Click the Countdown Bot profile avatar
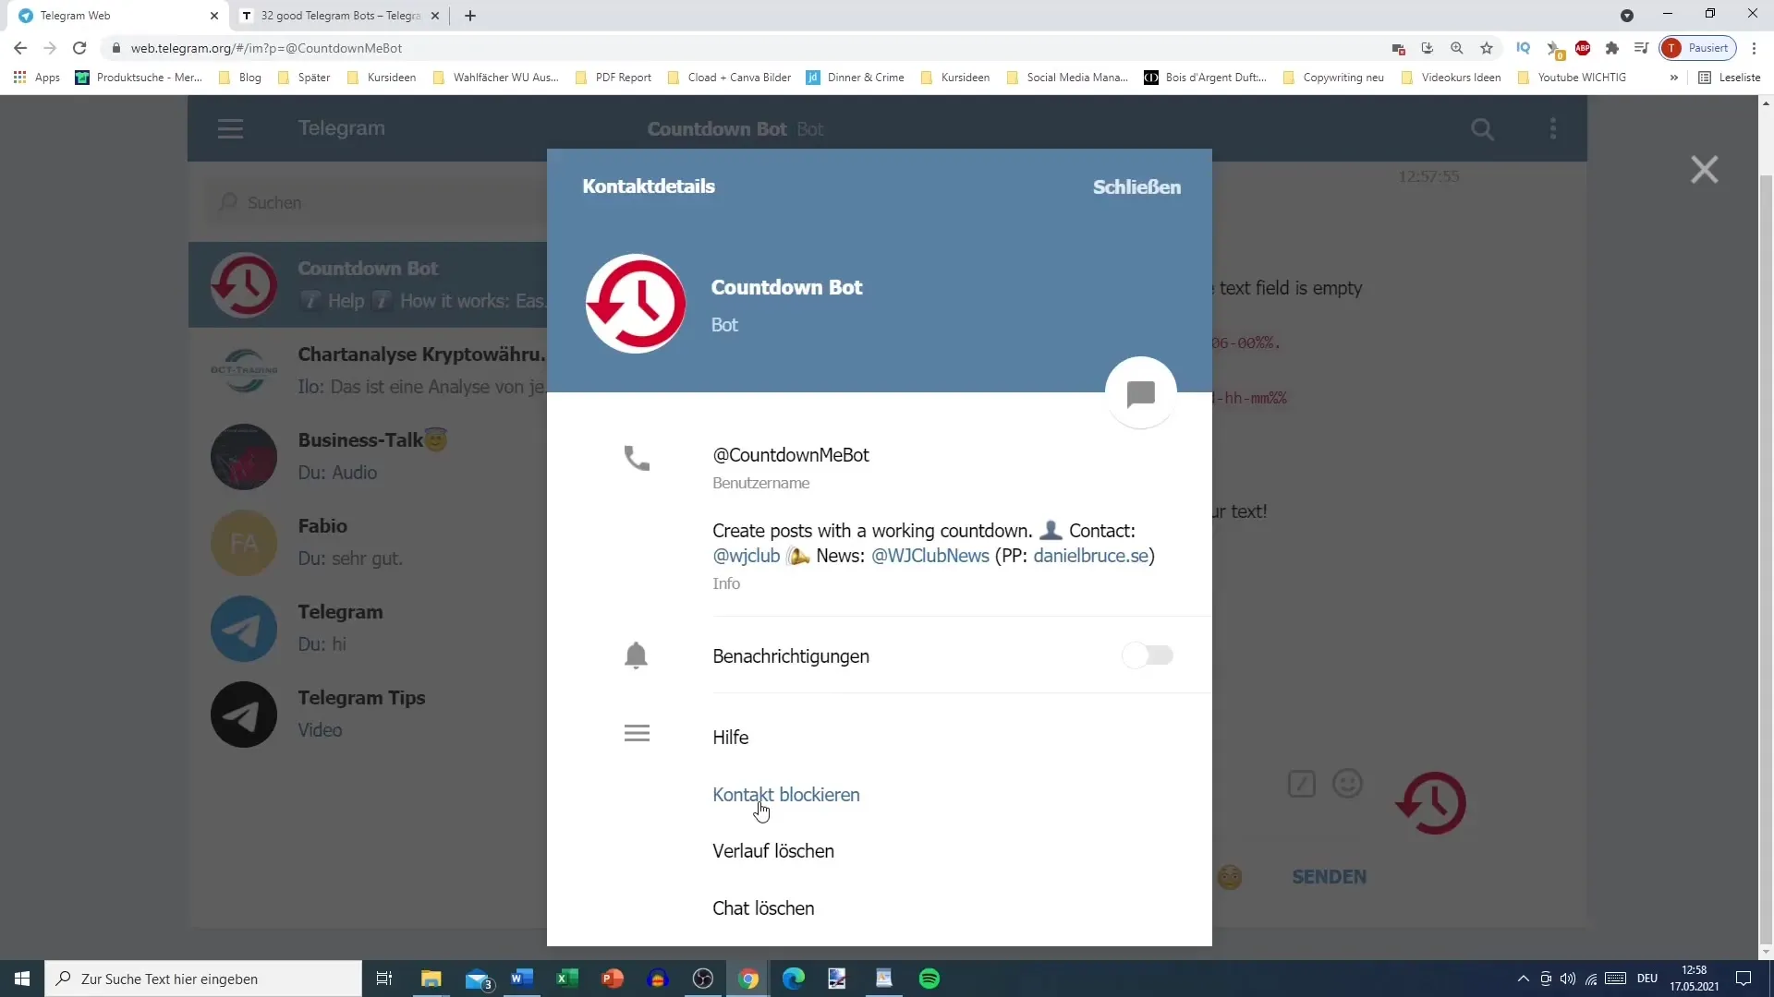Image resolution: width=1774 pixels, height=997 pixels. coord(636,303)
